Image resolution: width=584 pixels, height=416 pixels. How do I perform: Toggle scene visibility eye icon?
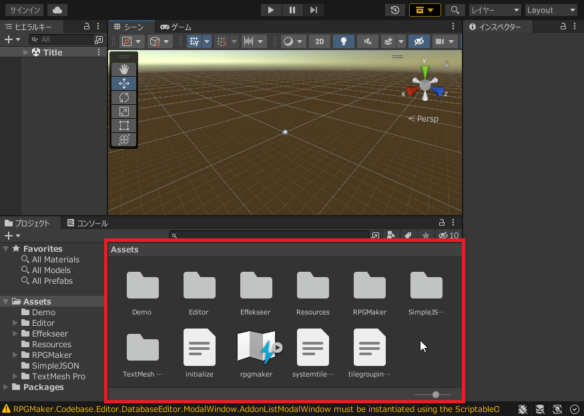click(x=418, y=41)
